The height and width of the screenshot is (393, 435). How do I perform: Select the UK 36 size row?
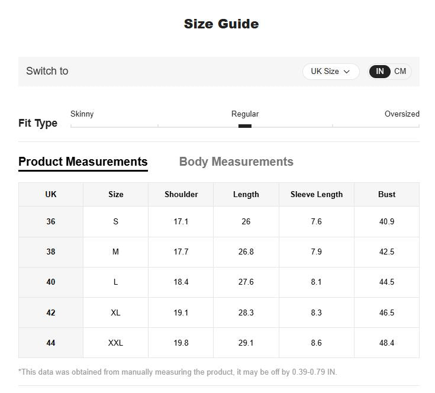[219, 221]
